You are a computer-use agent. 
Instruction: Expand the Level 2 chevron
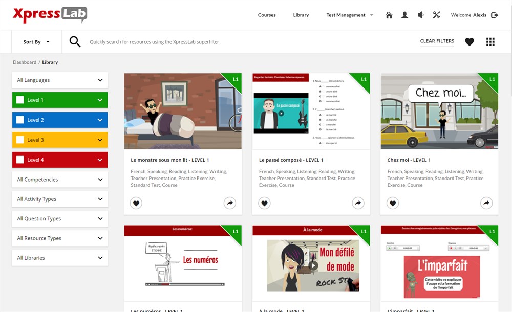pos(100,120)
